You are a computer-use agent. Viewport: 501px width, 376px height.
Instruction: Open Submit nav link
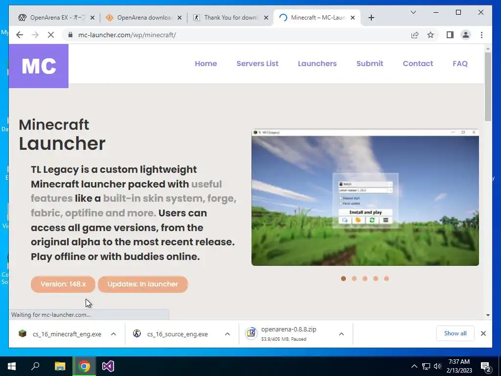coord(370,64)
